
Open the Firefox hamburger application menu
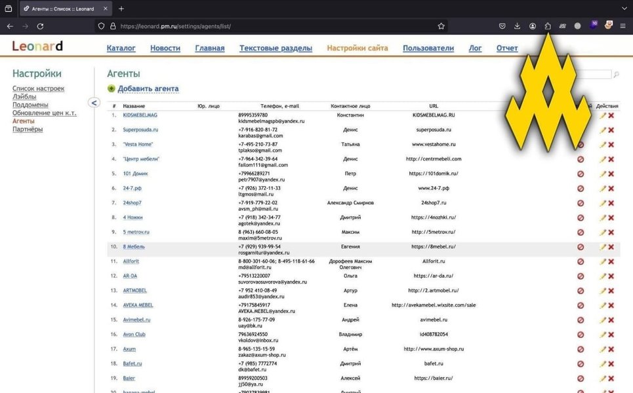(x=623, y=26)
